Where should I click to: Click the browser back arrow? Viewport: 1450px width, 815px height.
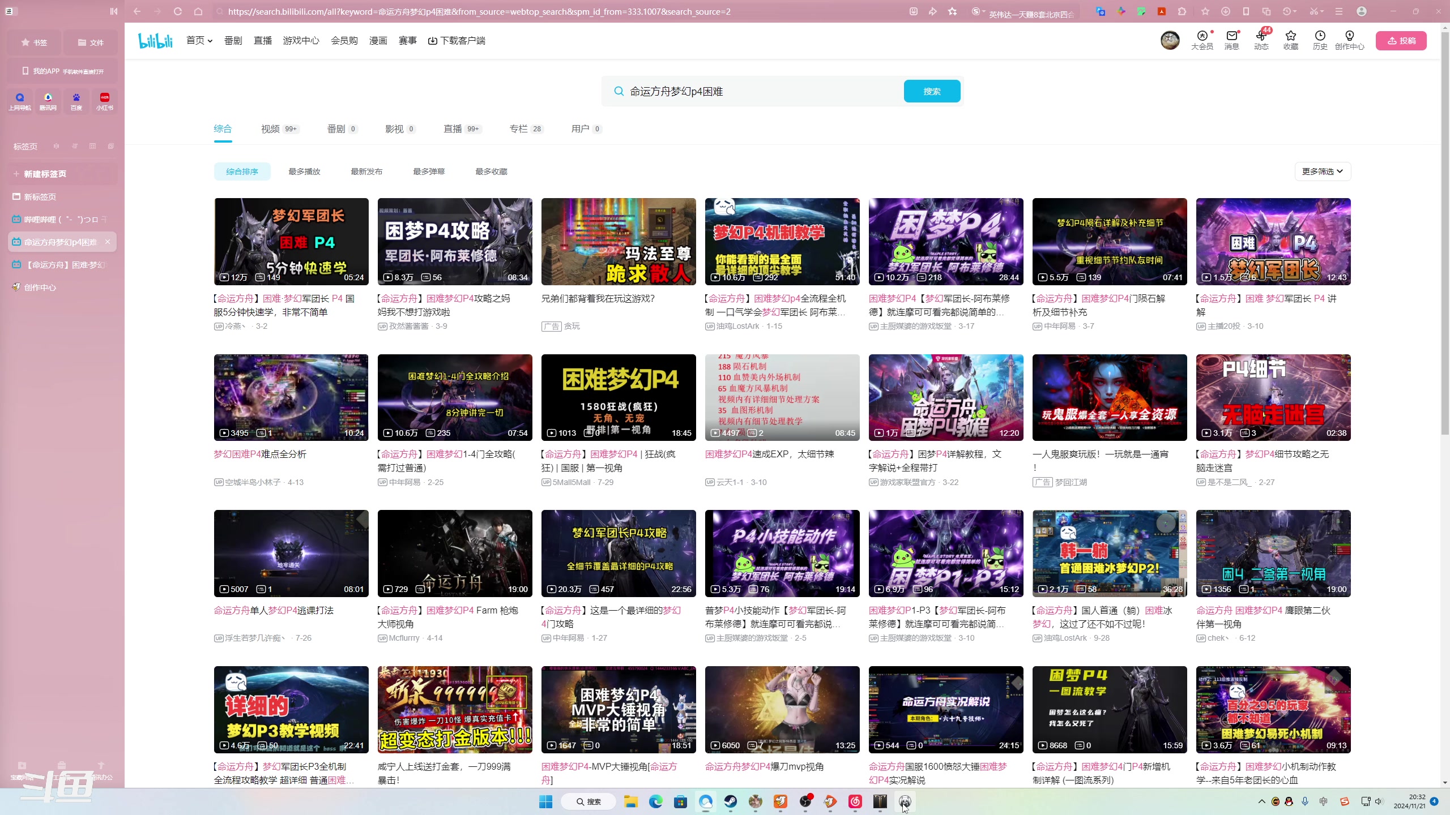coord(137,11)
